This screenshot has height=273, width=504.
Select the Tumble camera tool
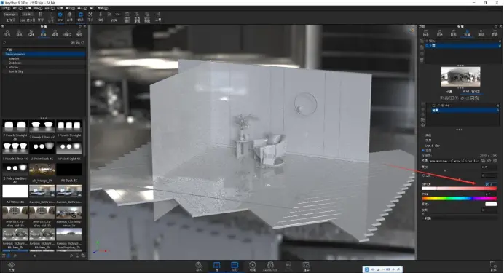[x=80, y=16]
